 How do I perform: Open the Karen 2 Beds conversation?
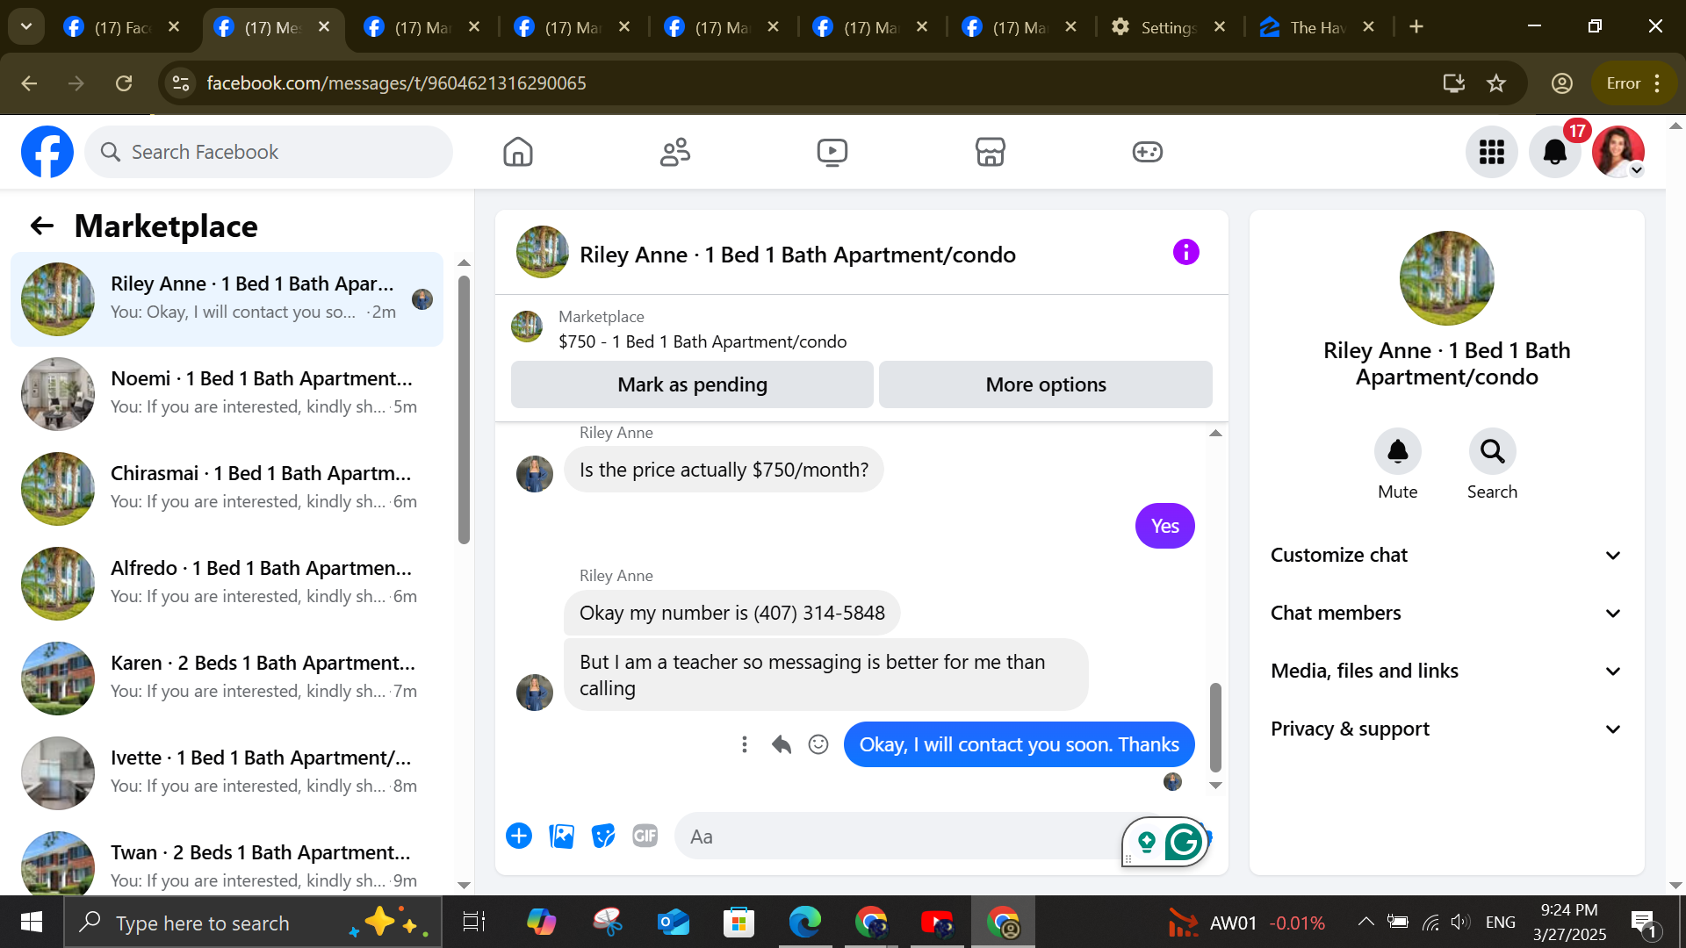227,678
